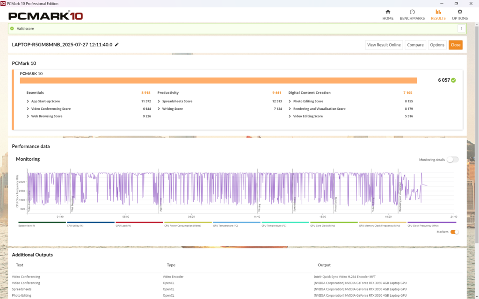479x299 pixels.
Task: Open the Home icon in top navigation
Action: pyautogui.click(x=388, y=12)
